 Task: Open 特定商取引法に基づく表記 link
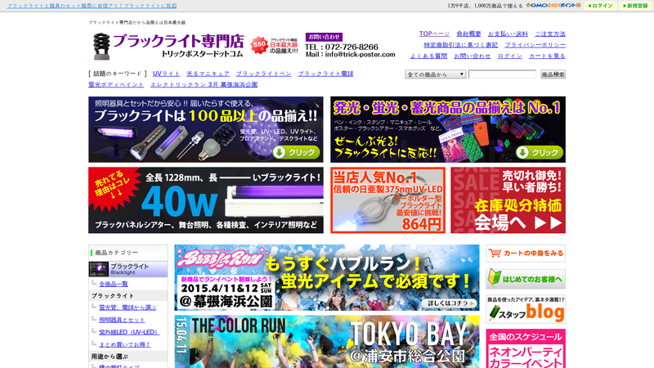pos(460,45)
